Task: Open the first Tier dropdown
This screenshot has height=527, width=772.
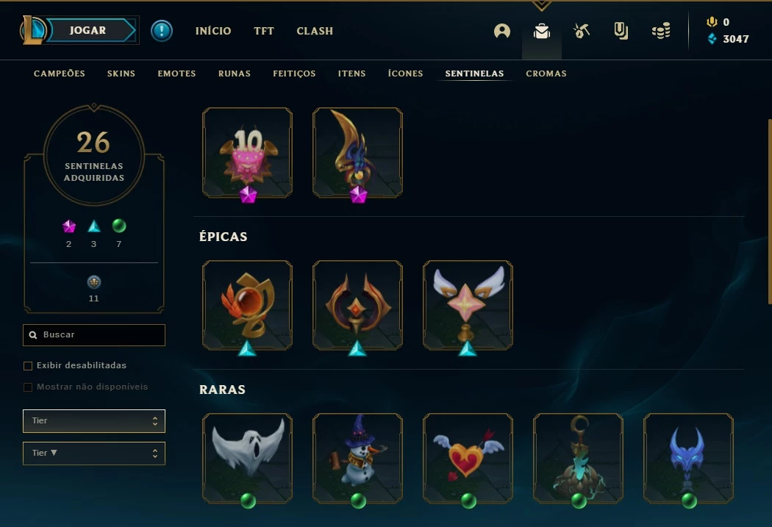Action: [x=94, y=421]
